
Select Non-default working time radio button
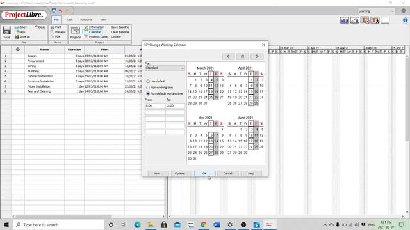point(148,93)
